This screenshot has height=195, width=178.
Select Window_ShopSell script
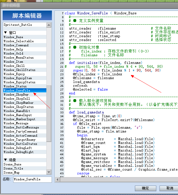click(x=25, y=99)
